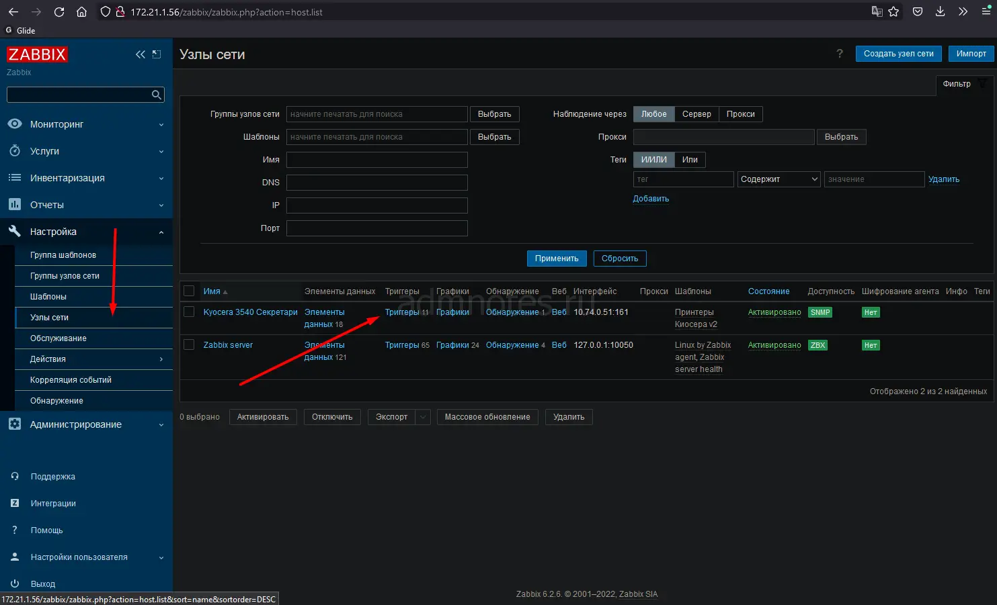997x605 pixels.
Task: Click the Интеграции Z icon
Action: pyautogui.click(x=15, y=503)
